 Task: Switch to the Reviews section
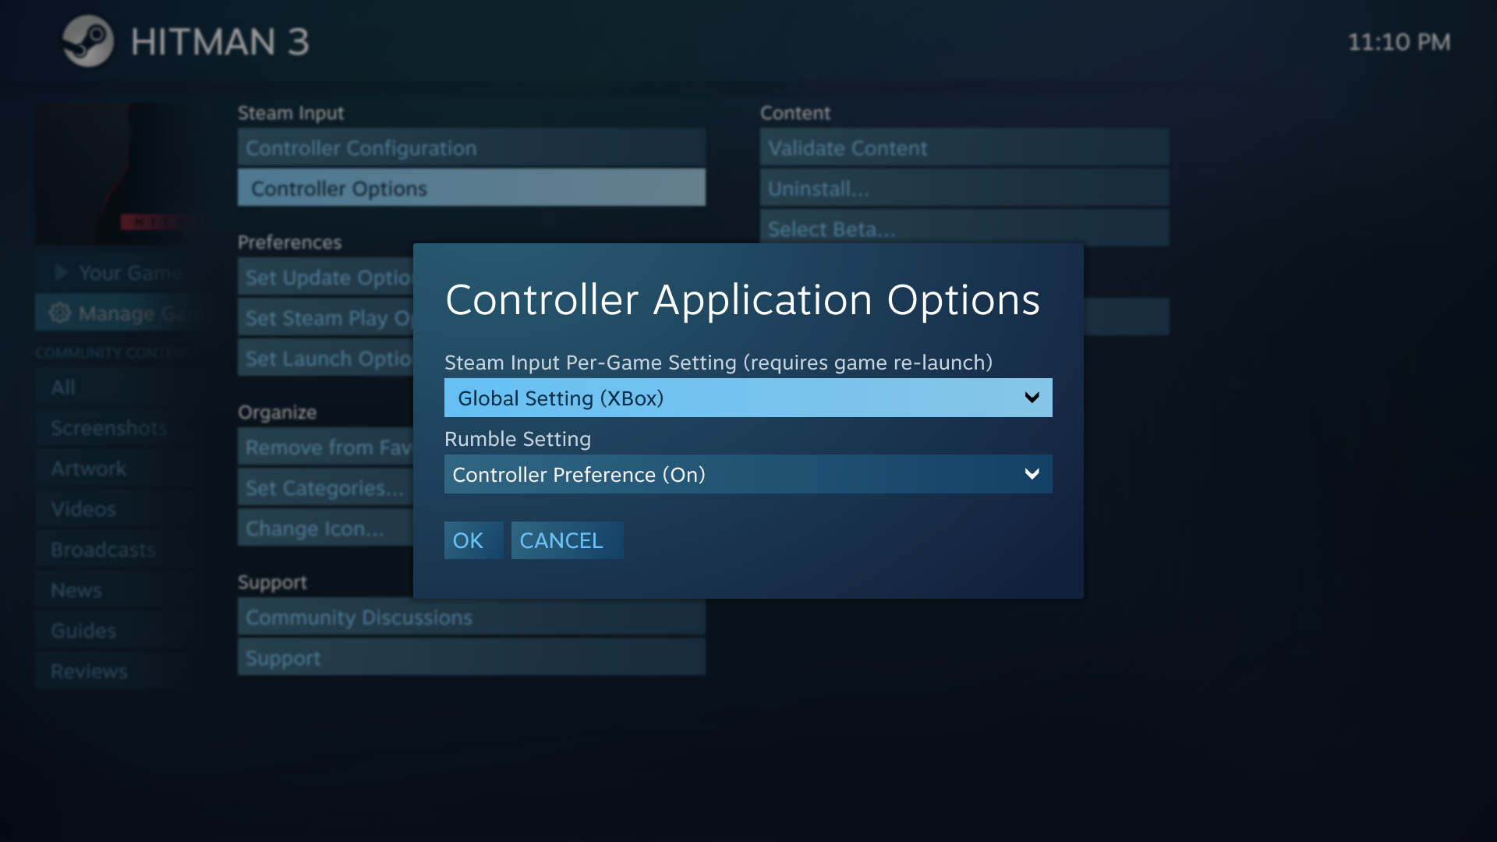click(89, 670)
